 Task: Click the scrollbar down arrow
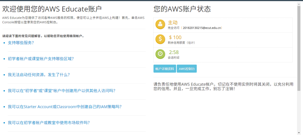(299, 133)
